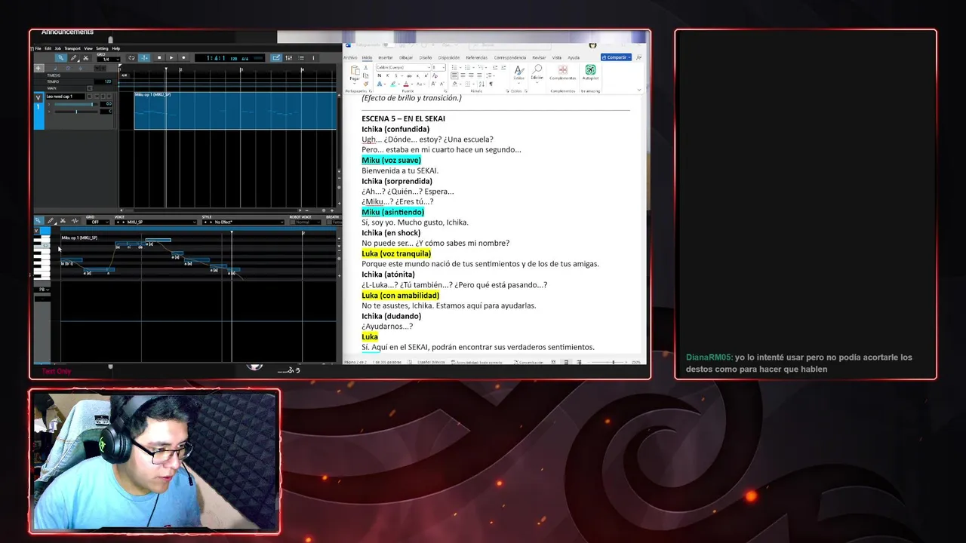Toggle bold N formatting in Word
The height and width of the screenshot is (543, 966).
[x=380, y=75]
